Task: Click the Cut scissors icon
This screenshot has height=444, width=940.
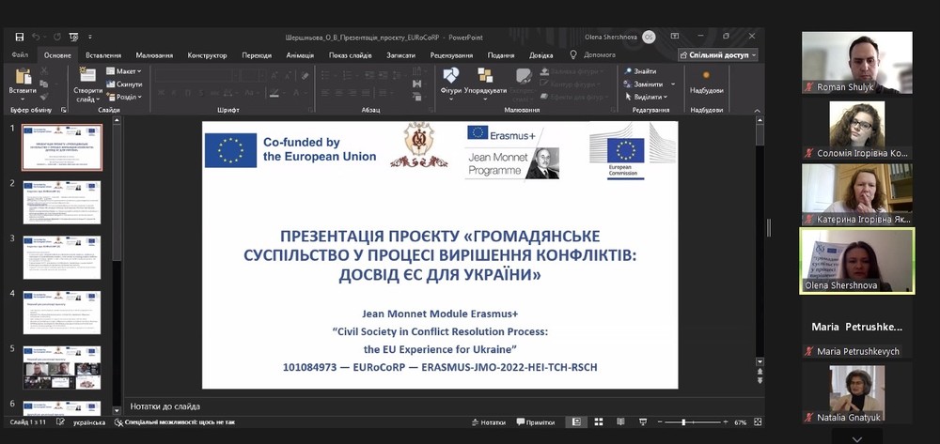Action: point(44,70)
